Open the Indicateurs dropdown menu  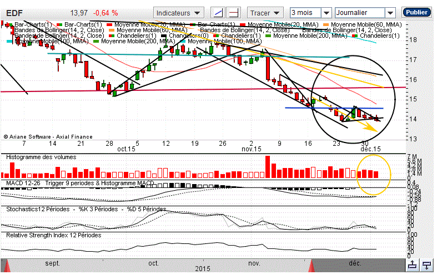[x=178, y=13]
